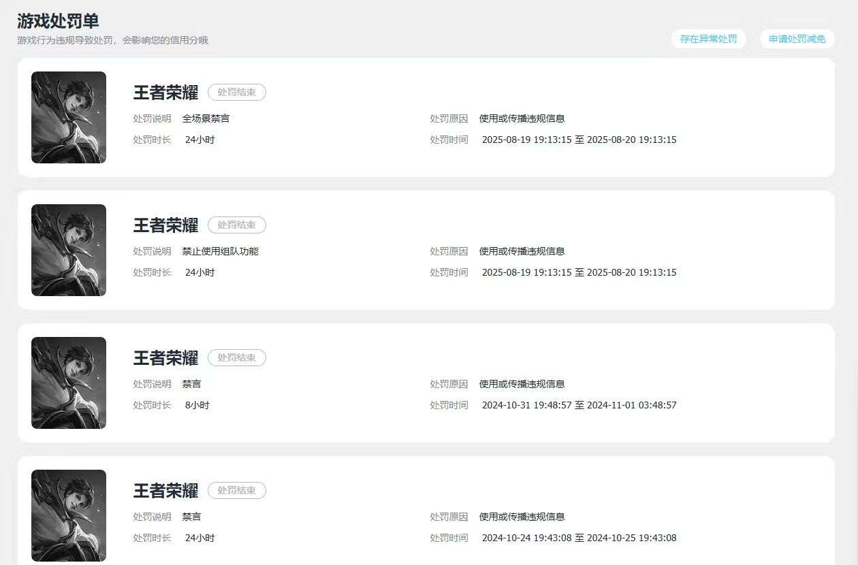Image resolution: width=858 pixels, height=565 pixels.
Task: Click 处罚原因 label on 禁止使用组队功能 card
Action: pyautogui.click(x=449, y=251)
